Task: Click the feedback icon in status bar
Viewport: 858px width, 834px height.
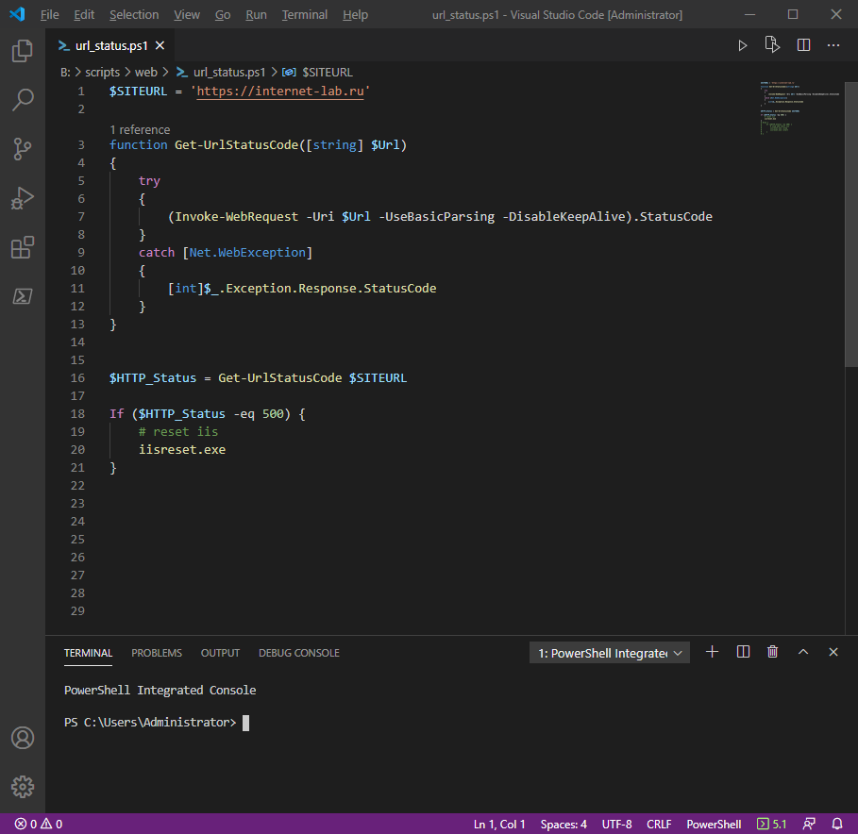Action: point(809,824)
